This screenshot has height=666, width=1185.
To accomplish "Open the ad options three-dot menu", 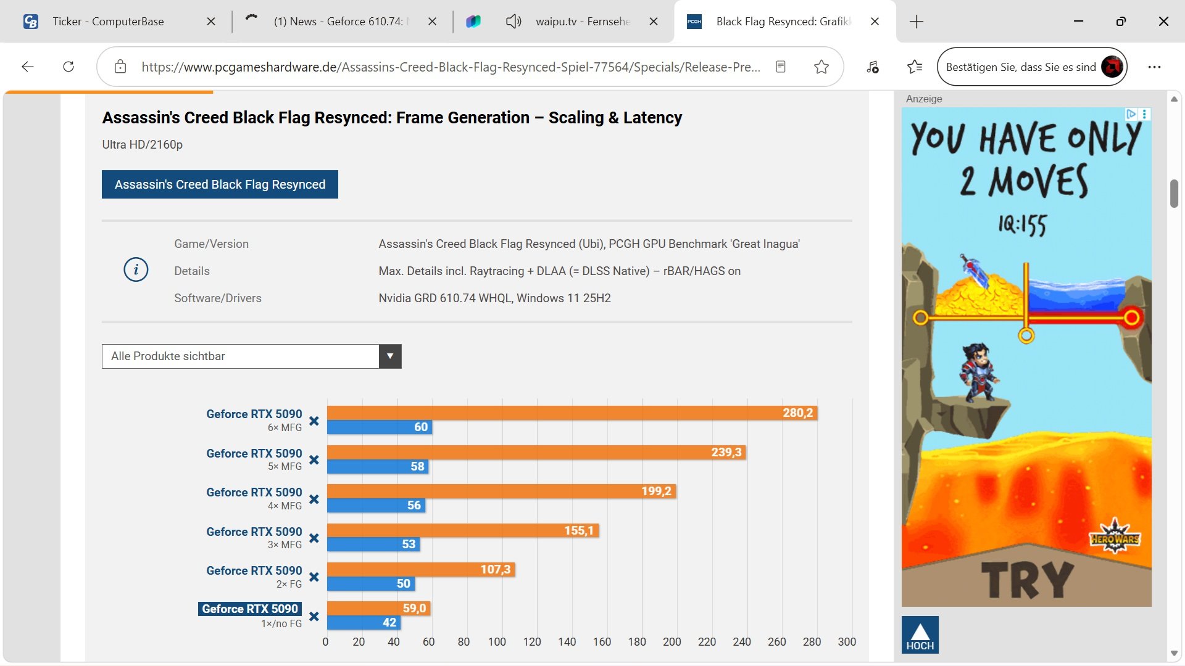I will (1145, 114).
